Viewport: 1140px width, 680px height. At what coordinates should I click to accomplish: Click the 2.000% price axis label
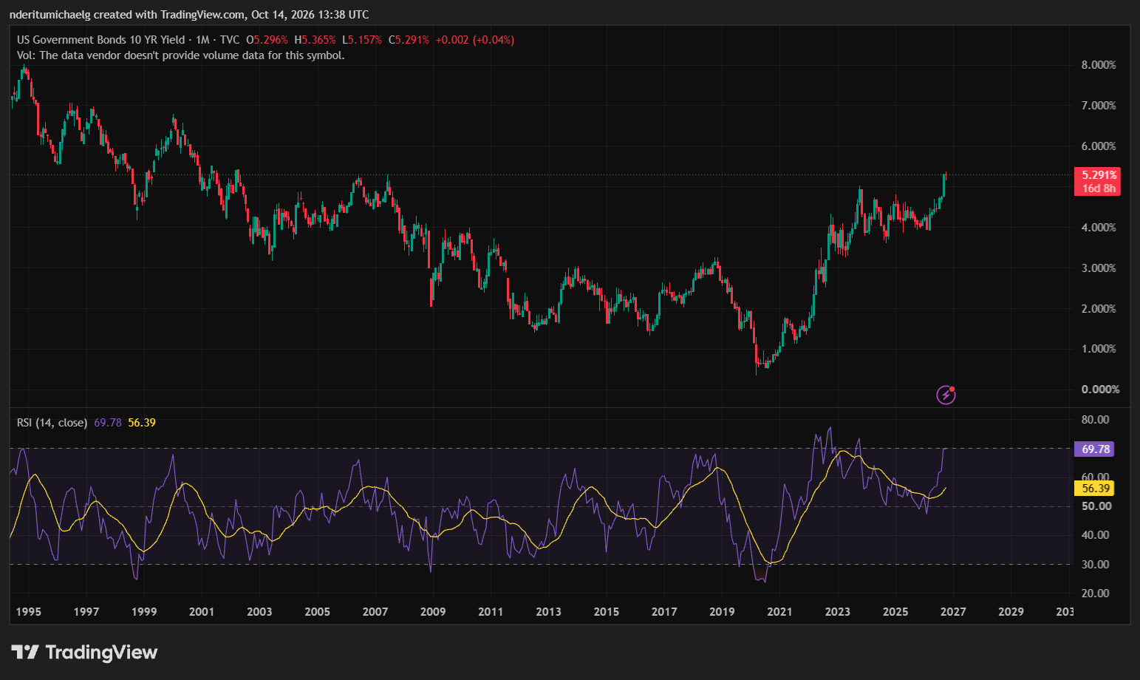point(1099,309)
